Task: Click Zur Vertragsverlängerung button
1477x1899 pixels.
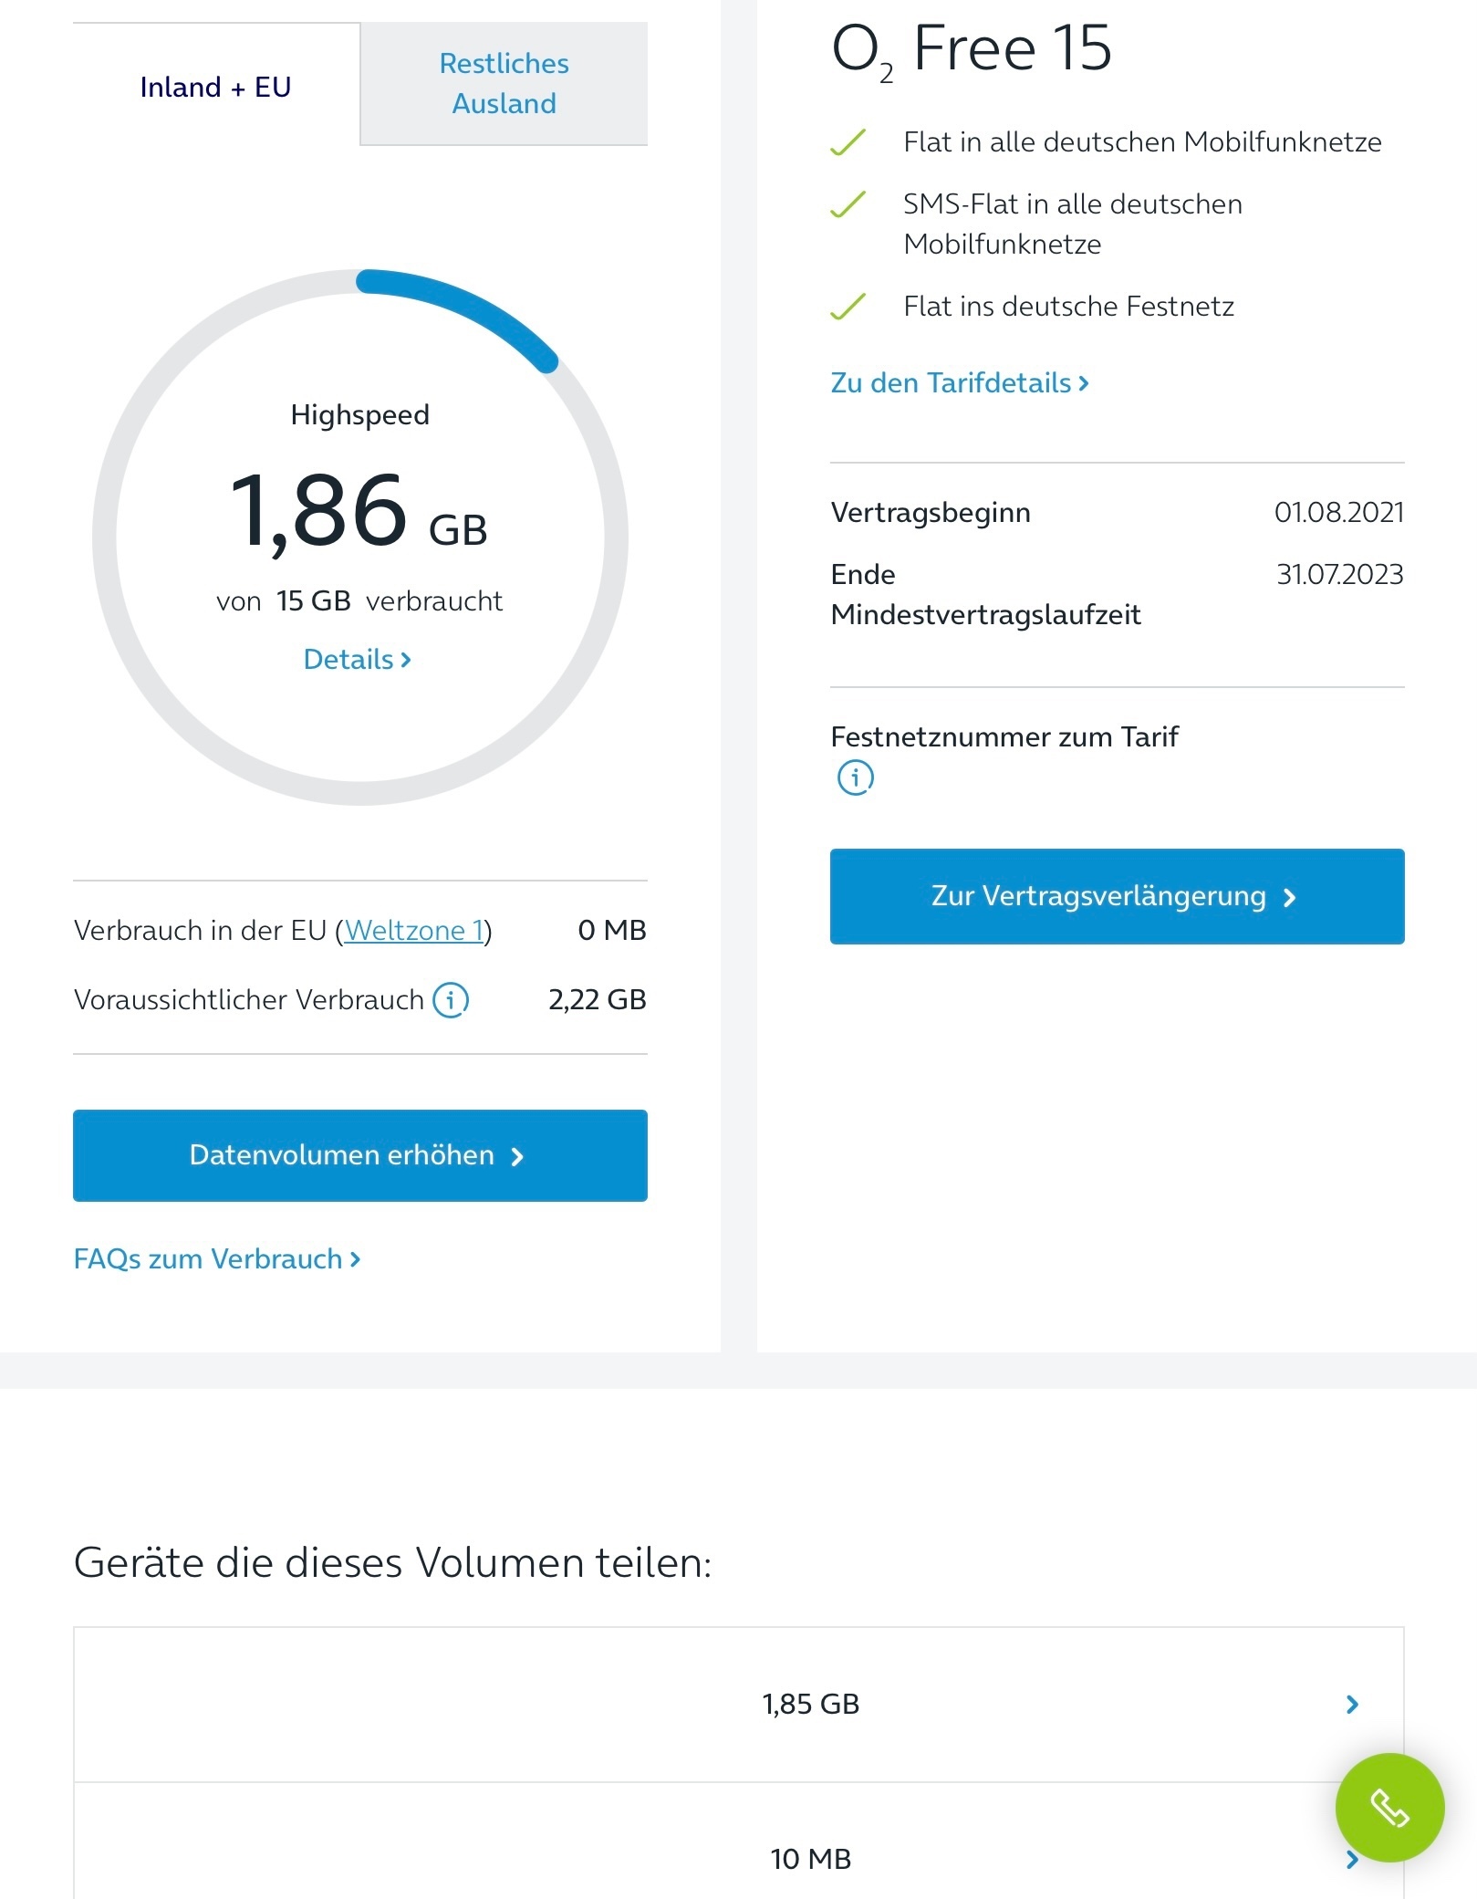Action: [x=1117, y=896]
